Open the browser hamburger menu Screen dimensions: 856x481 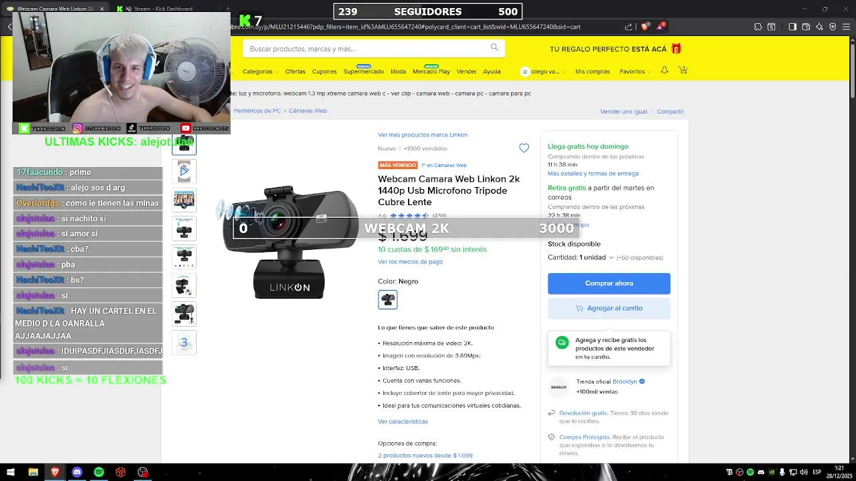847,27
